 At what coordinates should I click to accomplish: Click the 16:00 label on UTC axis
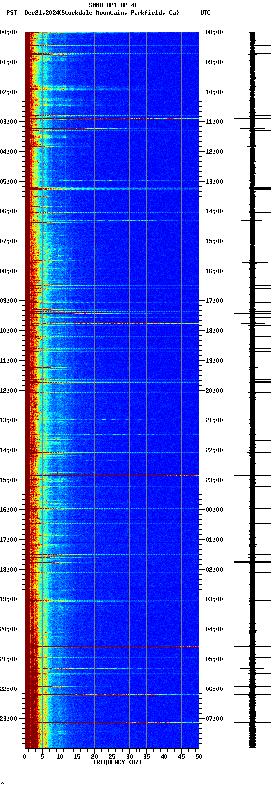tap(214, 271)
